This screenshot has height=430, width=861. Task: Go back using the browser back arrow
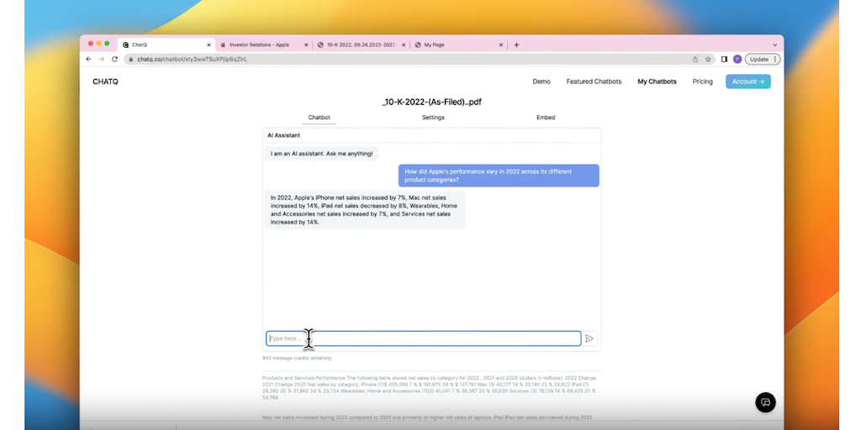[x=89, y=60]
